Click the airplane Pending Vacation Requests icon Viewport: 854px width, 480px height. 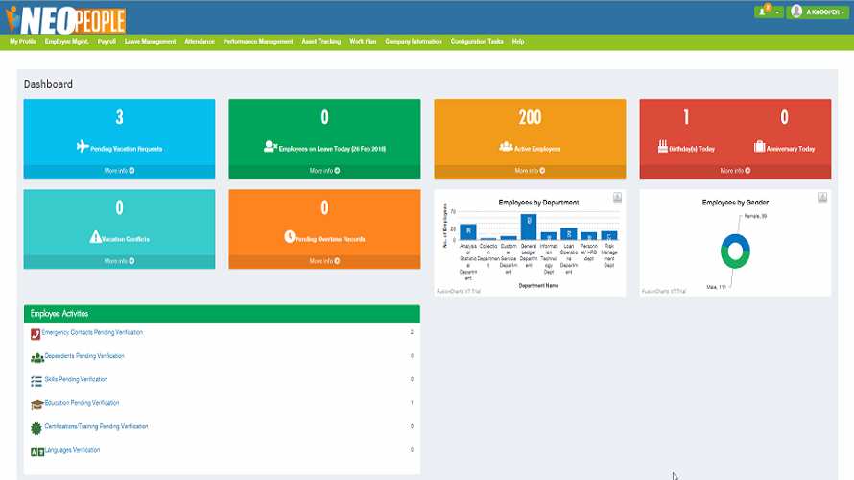pyautogui.click(x=83, y=147)
